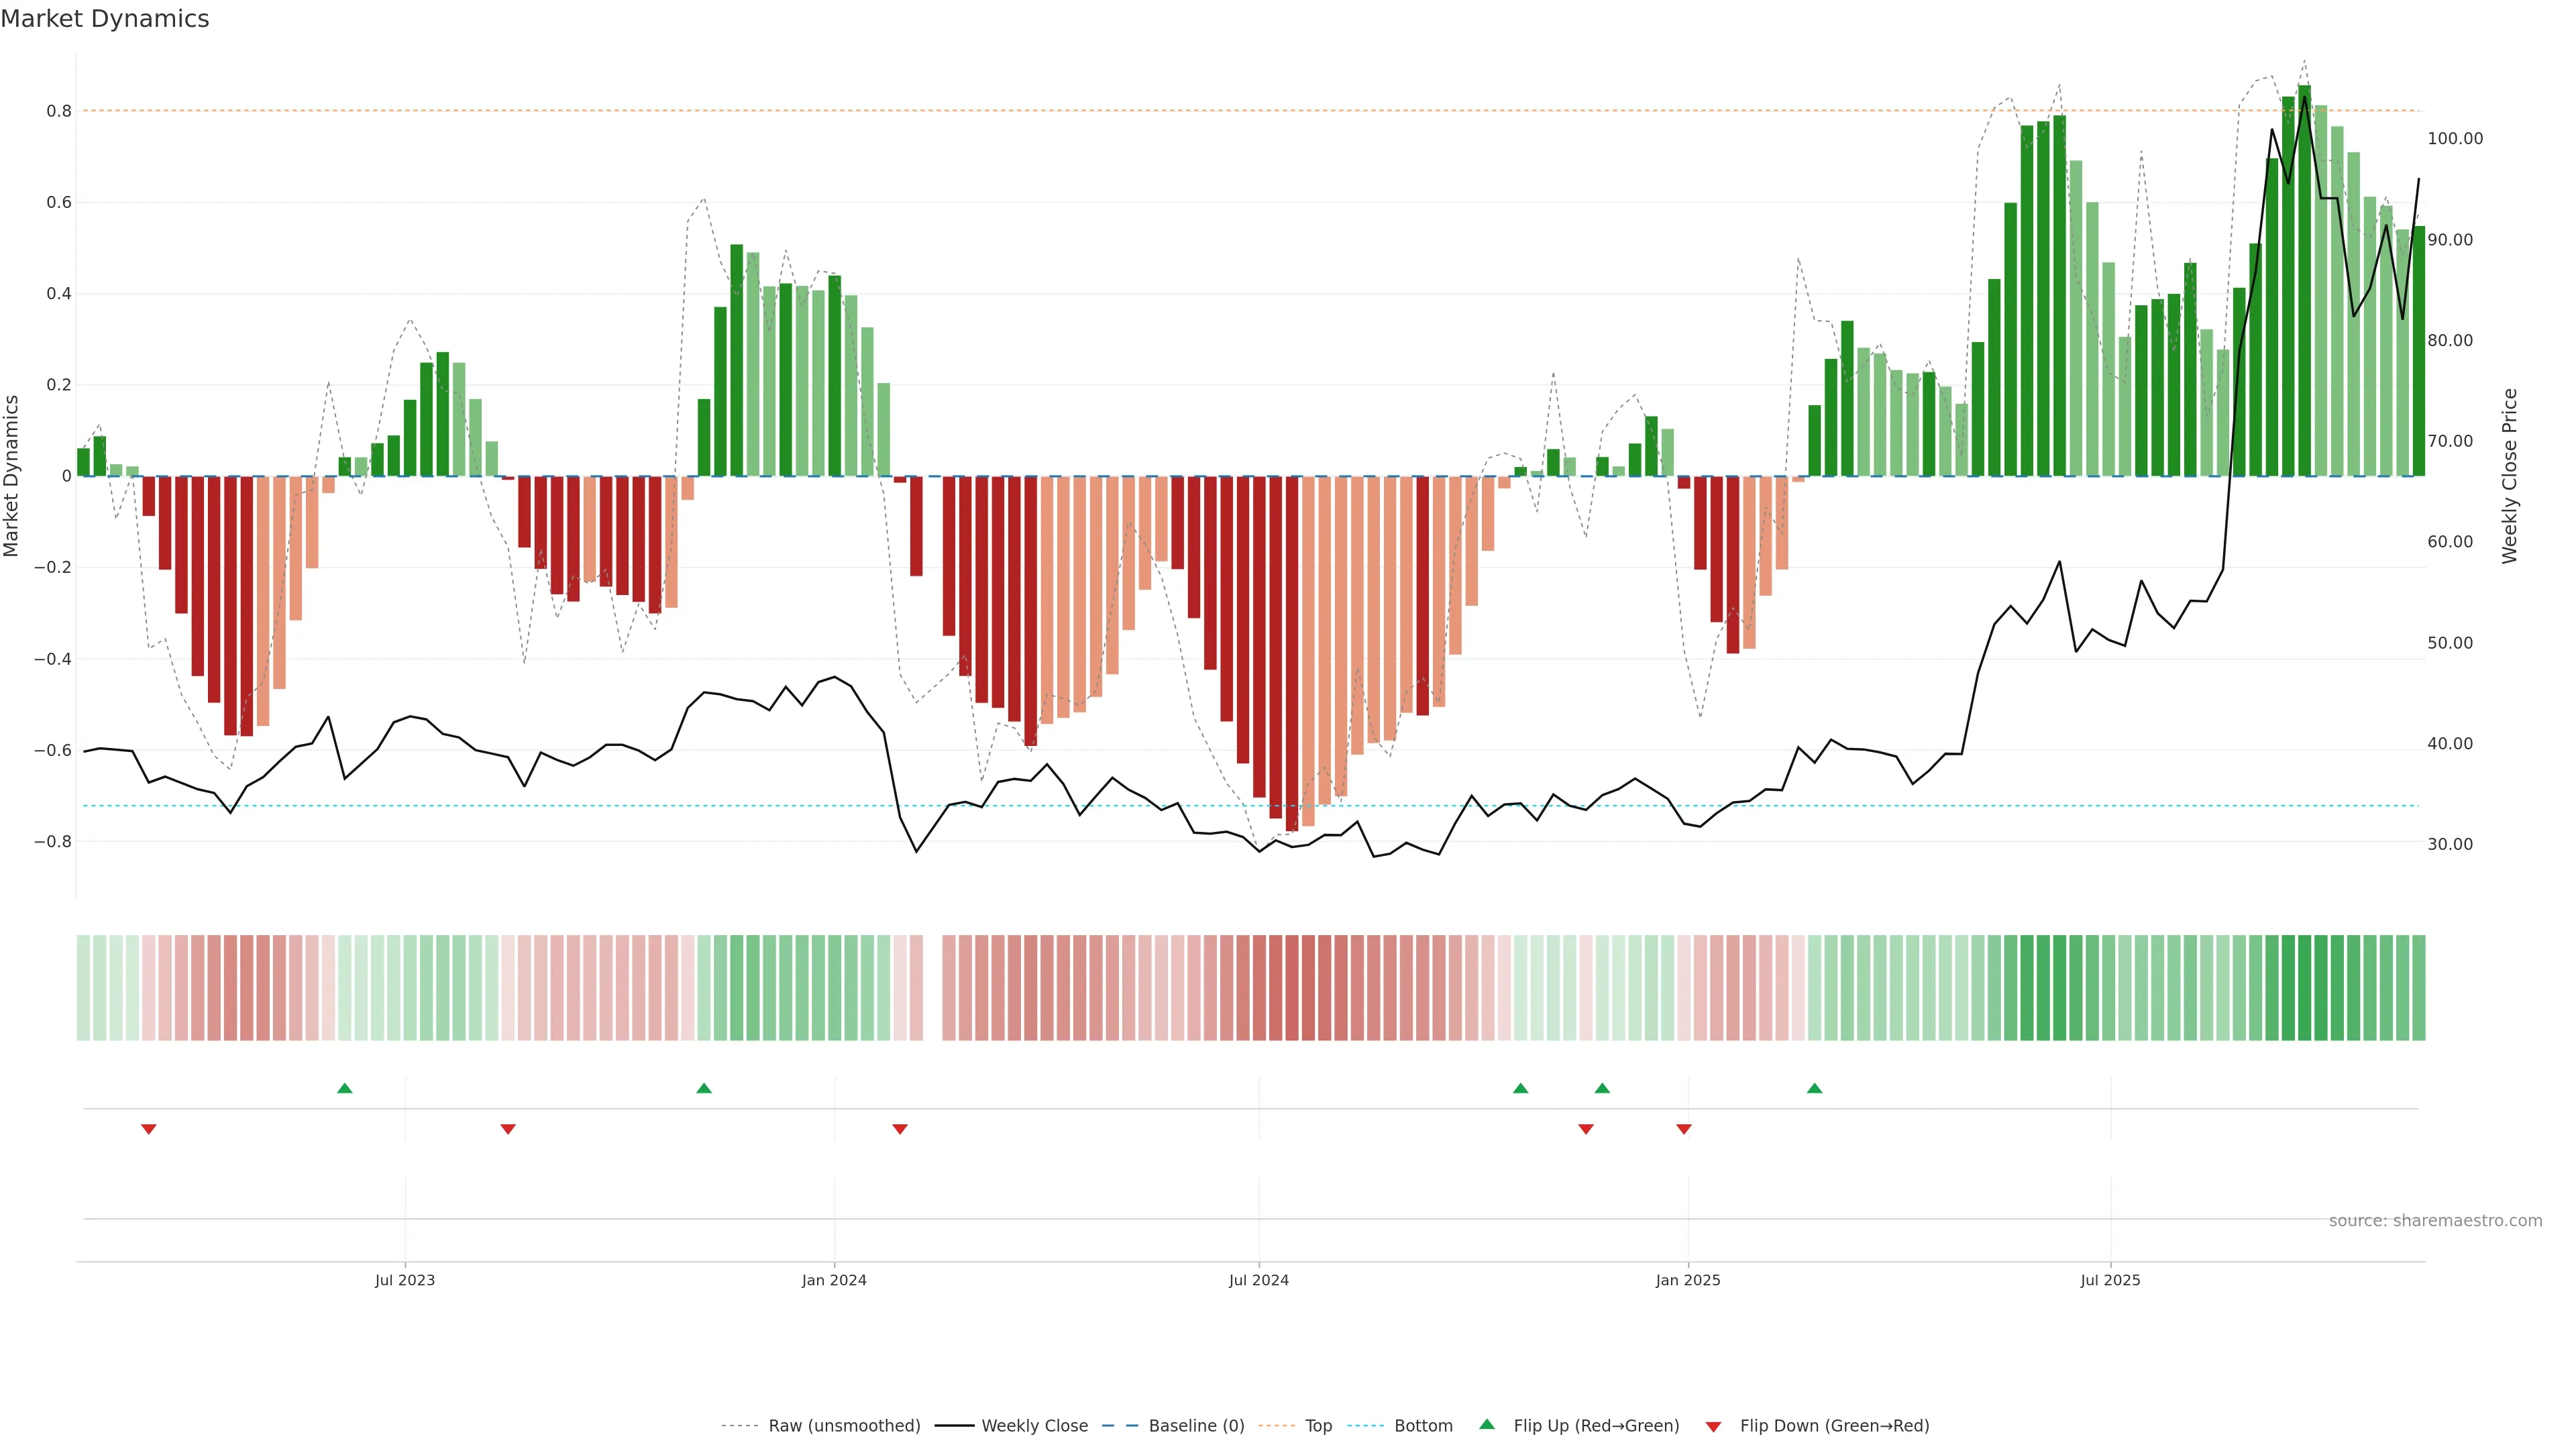Click the Flip Up green triangle legend icon
2576x1449 pixels.
[x=1486, y=1424]
